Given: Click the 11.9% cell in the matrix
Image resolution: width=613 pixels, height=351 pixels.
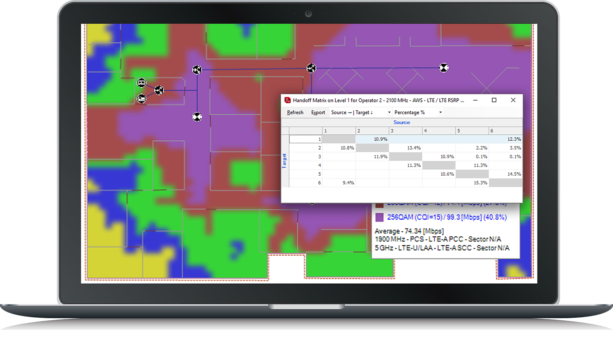Looking at the screenshot, I should pyautogui.click(x=372, y=157).
